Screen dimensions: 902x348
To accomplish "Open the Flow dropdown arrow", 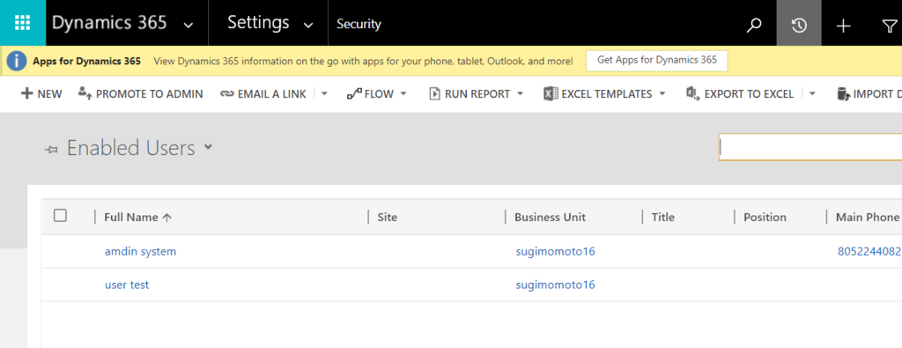I will click(403, 93).
